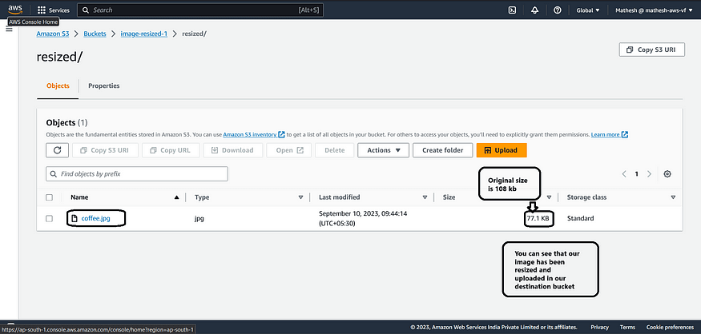The image size is (701, 334).
Task: Open the notifications bell
Action: click(x=534, y=10)
